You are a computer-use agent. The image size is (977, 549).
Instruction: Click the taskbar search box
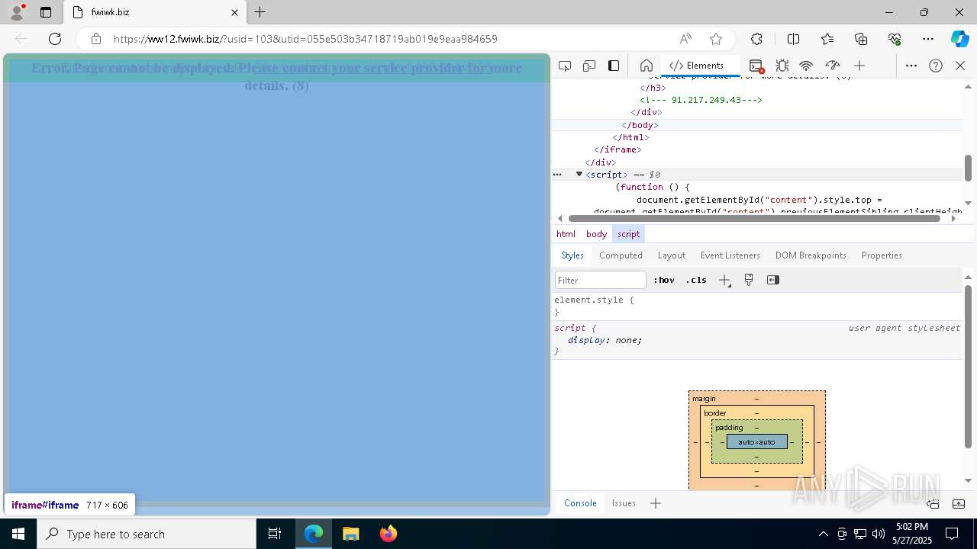(147, 534)
